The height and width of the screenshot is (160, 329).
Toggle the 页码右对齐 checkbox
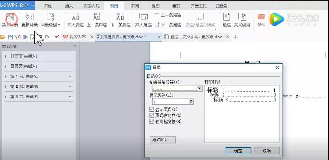(x=152, y=115)
